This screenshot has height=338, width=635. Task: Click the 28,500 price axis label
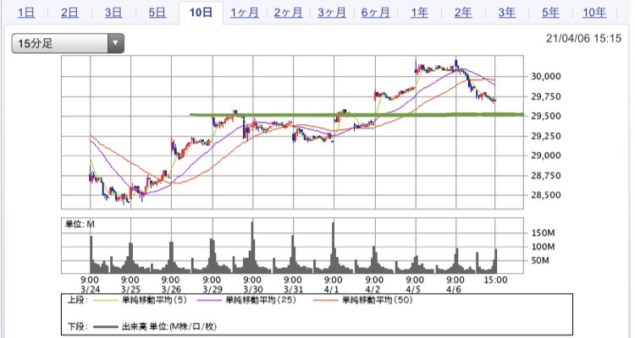(x=546, y=195)
